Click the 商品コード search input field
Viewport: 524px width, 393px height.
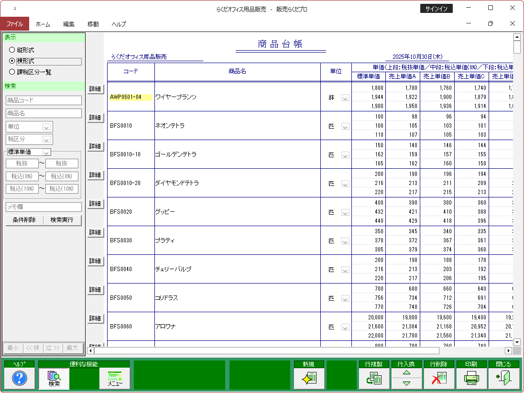pyautogui.click(x=44, y=100)
